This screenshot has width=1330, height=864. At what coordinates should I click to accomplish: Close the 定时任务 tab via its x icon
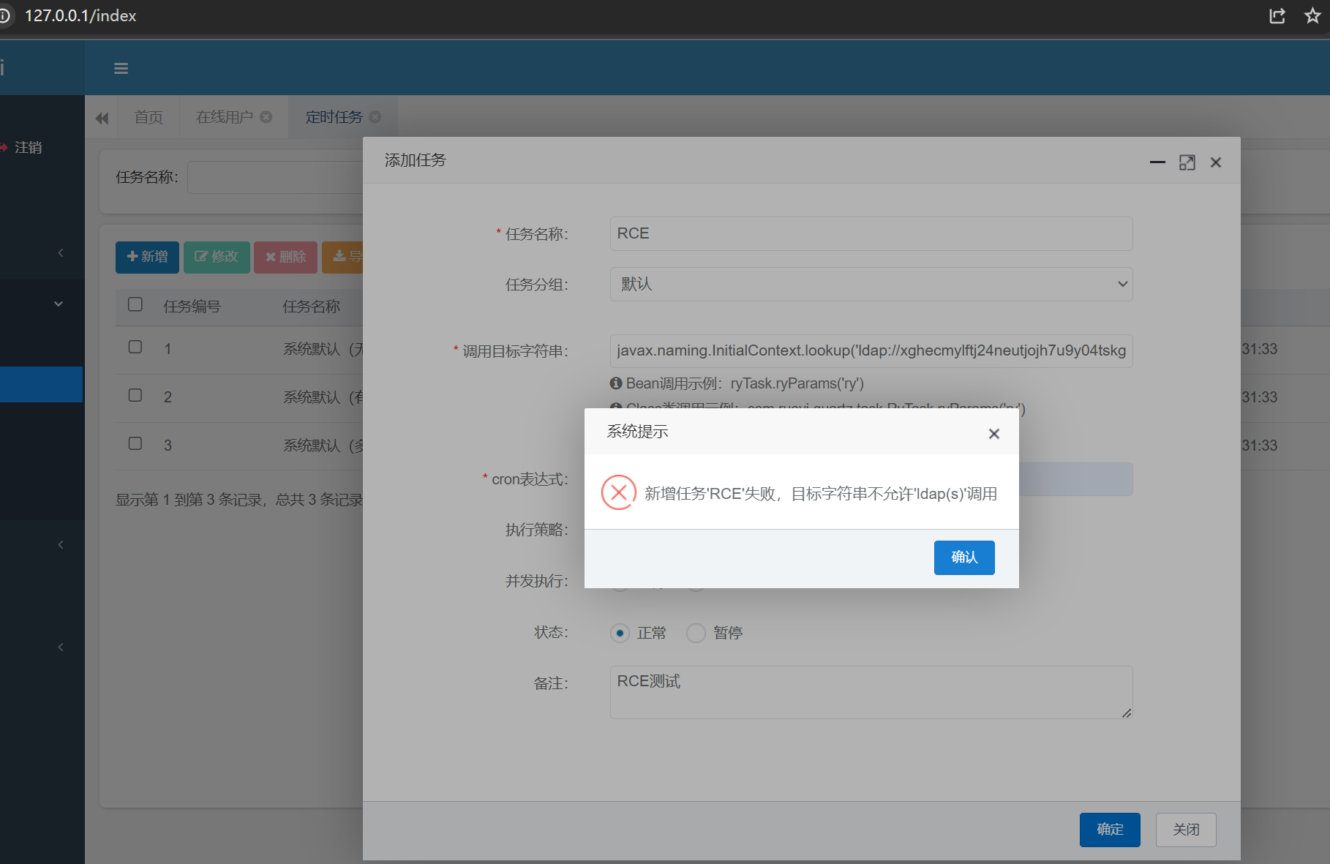click(x=375, y=117)
